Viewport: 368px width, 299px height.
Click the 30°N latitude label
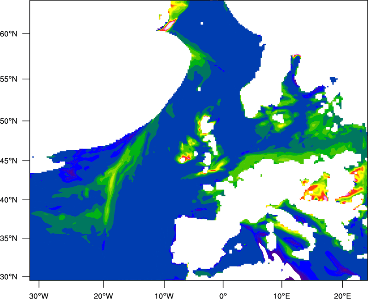coord(9,277)
